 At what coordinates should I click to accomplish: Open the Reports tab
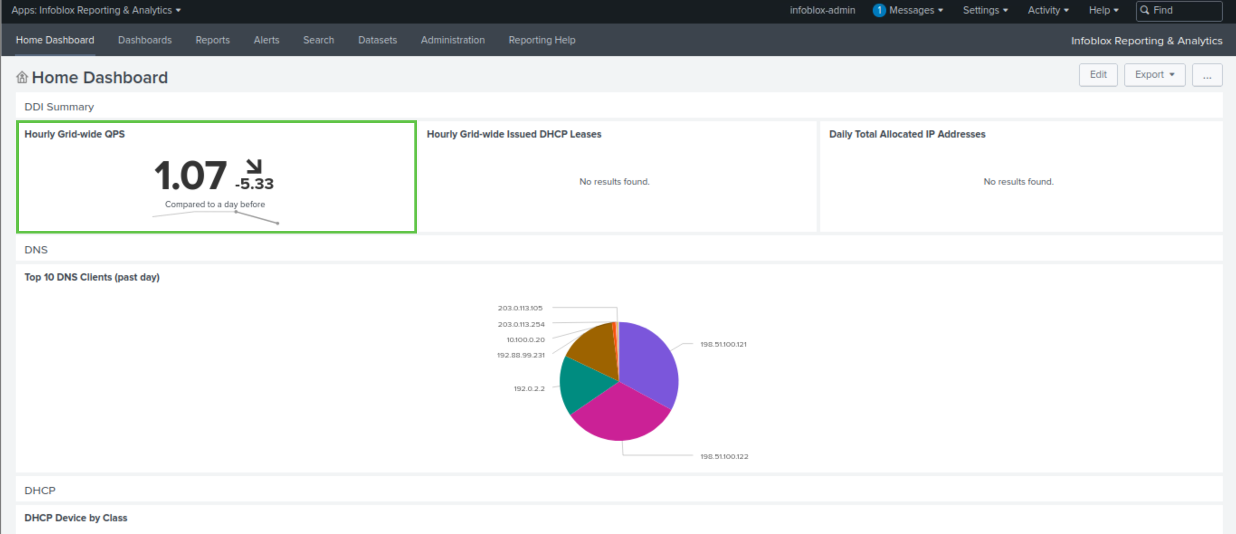pyautogui.click(x=212, y=40)
